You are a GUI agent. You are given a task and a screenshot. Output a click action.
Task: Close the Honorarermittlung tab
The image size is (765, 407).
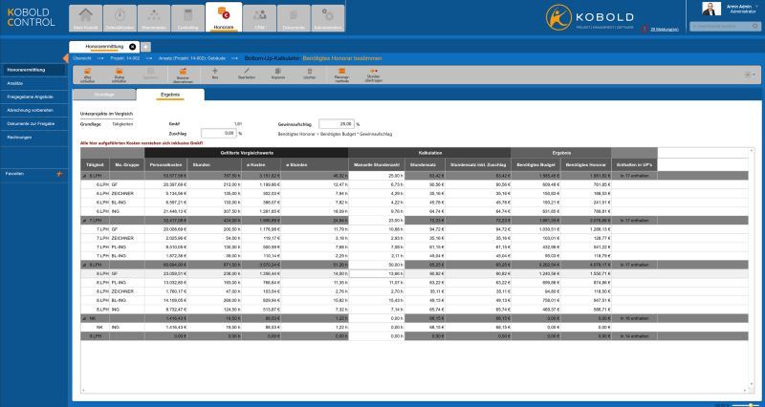click(134, 46)
